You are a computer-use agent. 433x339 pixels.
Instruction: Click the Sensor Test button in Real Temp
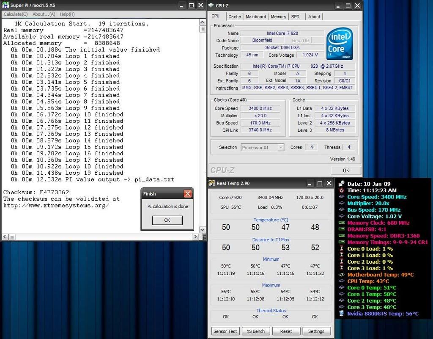click(225, 331)
